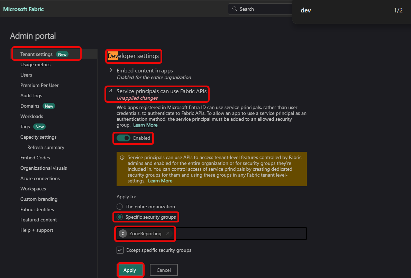
Task: Click the Apply to: label
Action: 126,197
